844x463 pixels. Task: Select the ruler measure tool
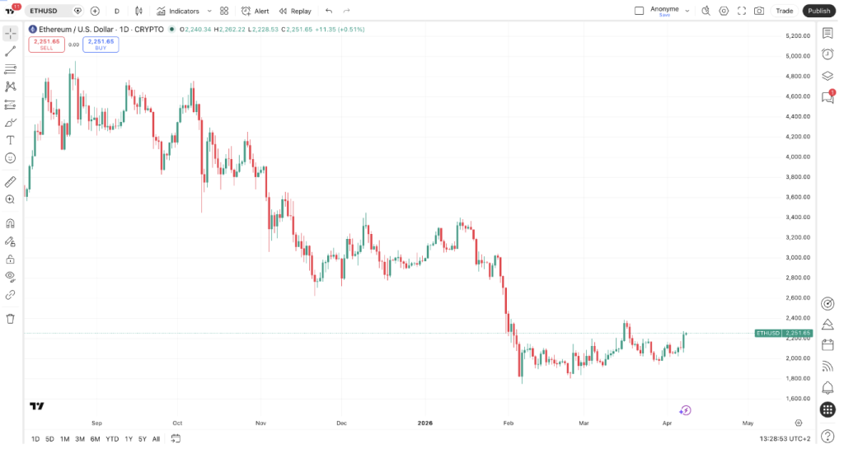[11, 181]
